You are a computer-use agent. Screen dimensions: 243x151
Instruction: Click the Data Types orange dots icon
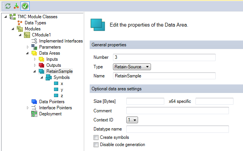tap(20, 23)
